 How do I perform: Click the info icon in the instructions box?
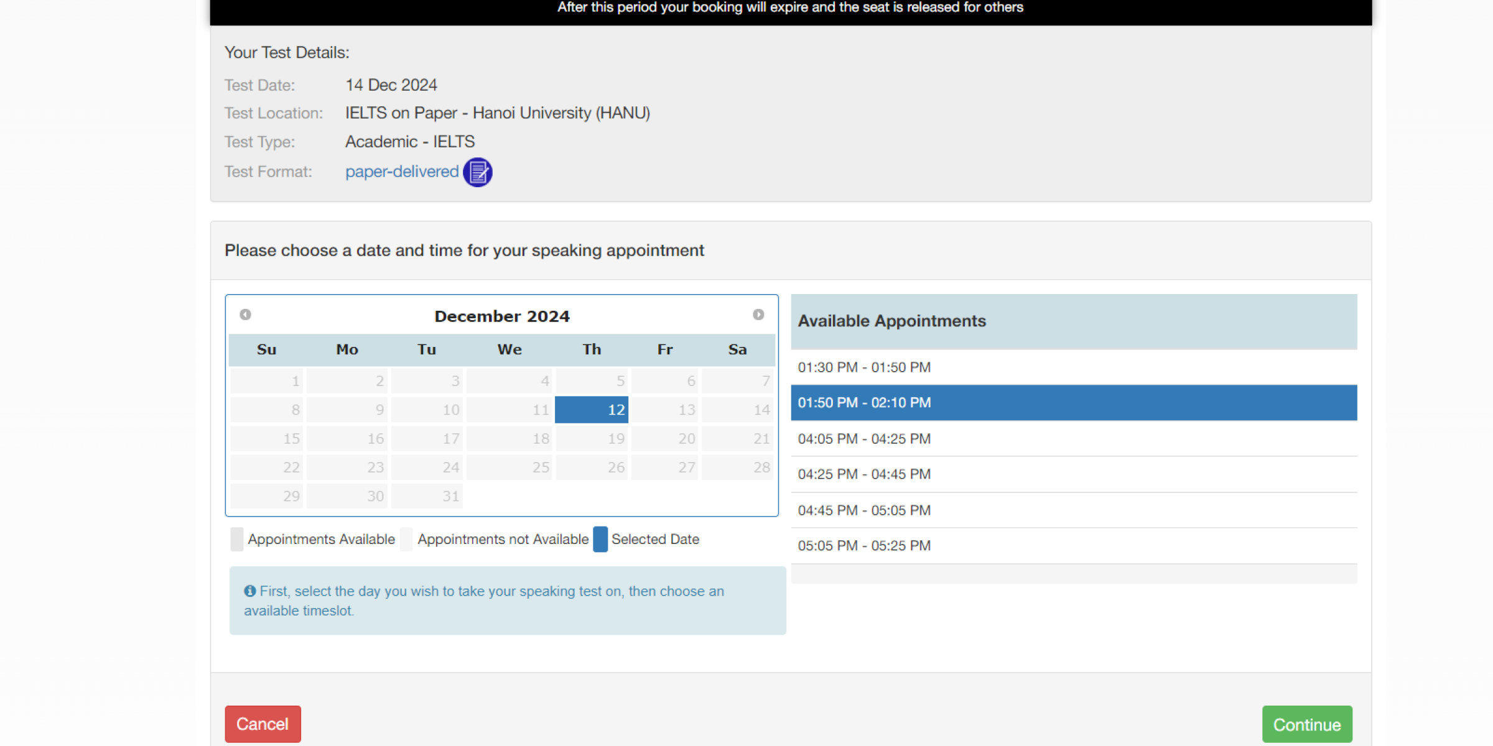(250, 591)
